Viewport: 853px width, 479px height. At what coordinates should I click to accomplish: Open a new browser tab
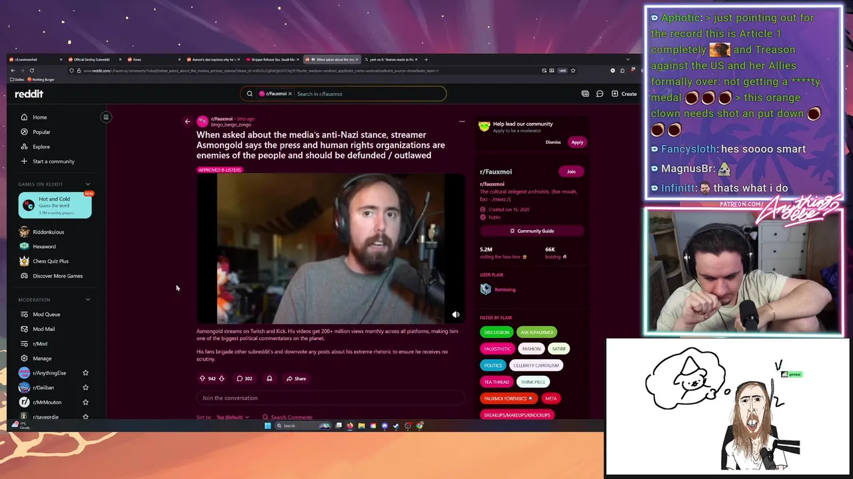[426, 60]
